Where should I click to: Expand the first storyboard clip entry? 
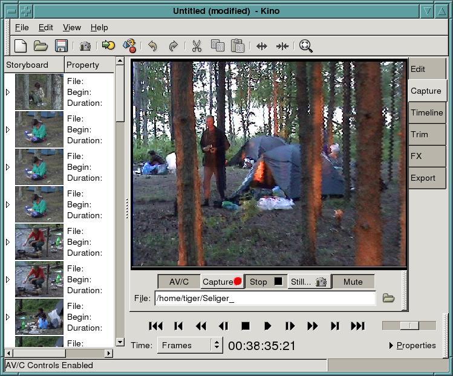click(8, 92)
